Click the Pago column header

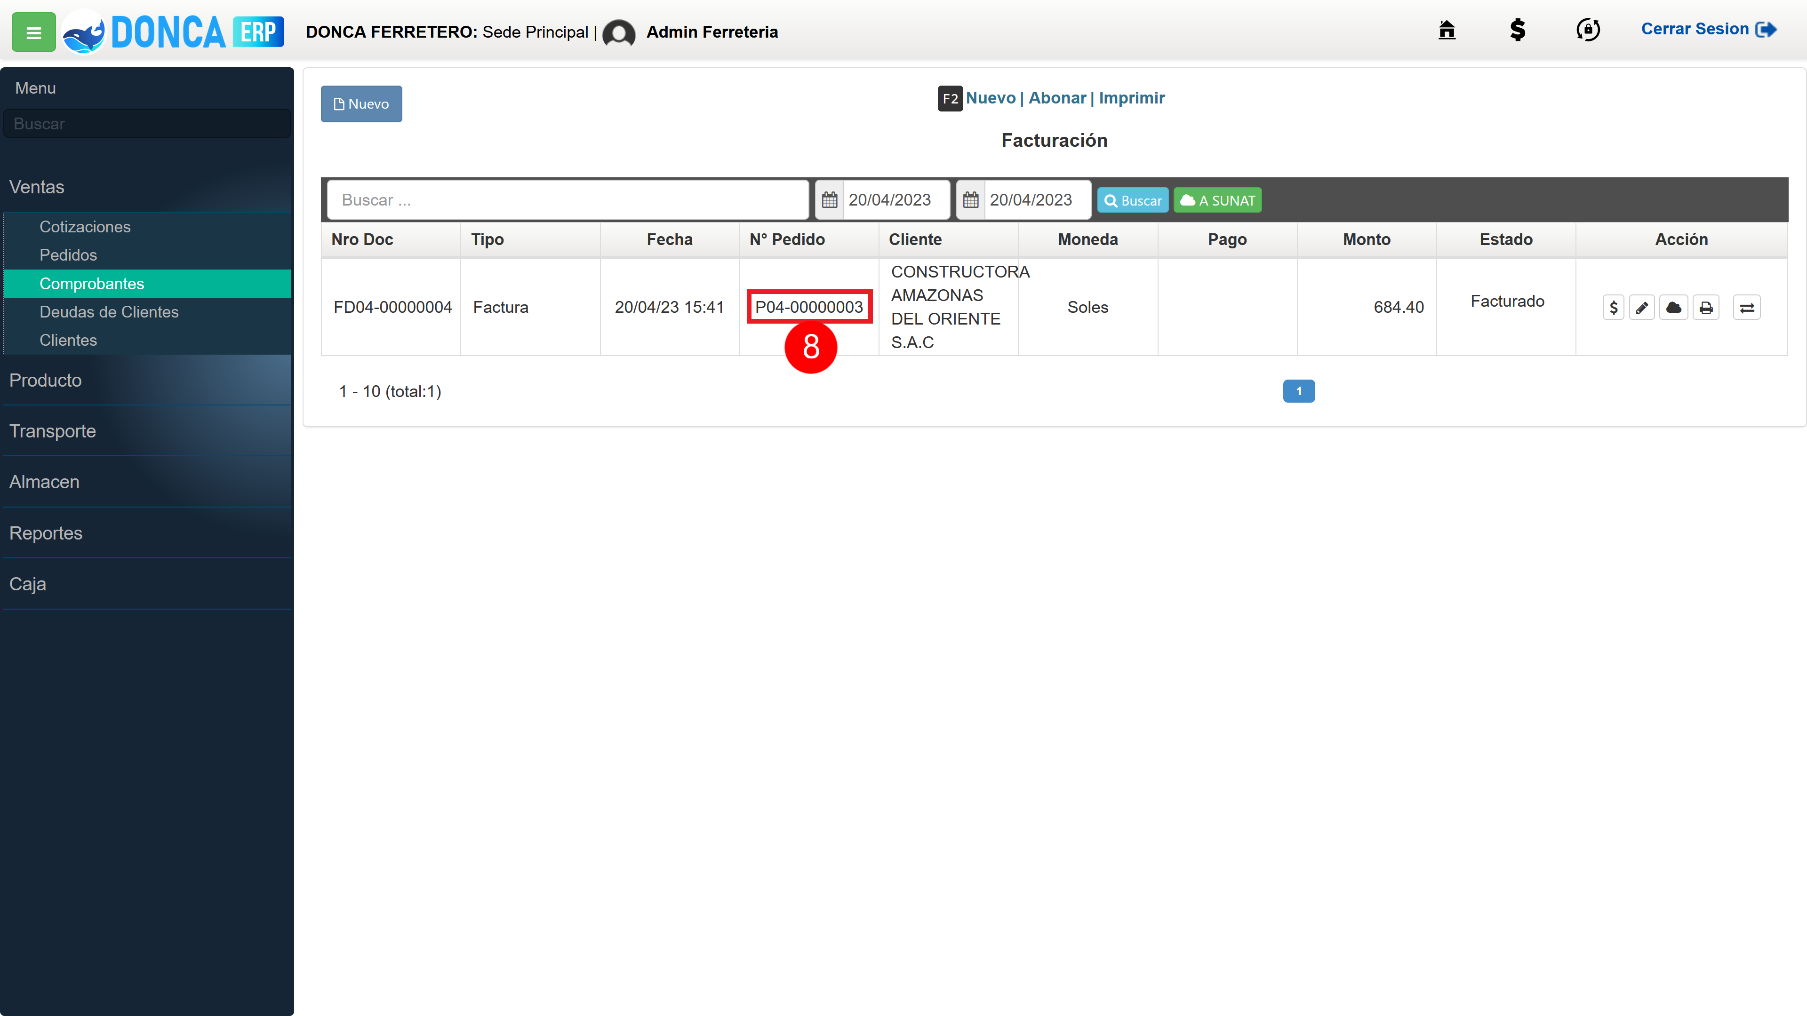tap(1227, 240)
